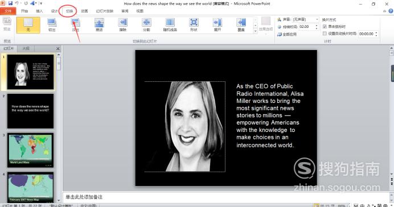Apply the 随机线条 (Random Bars) transition
Image resolution: width=394 pixels, height=207 pixels.
click(x=170, y=25)
